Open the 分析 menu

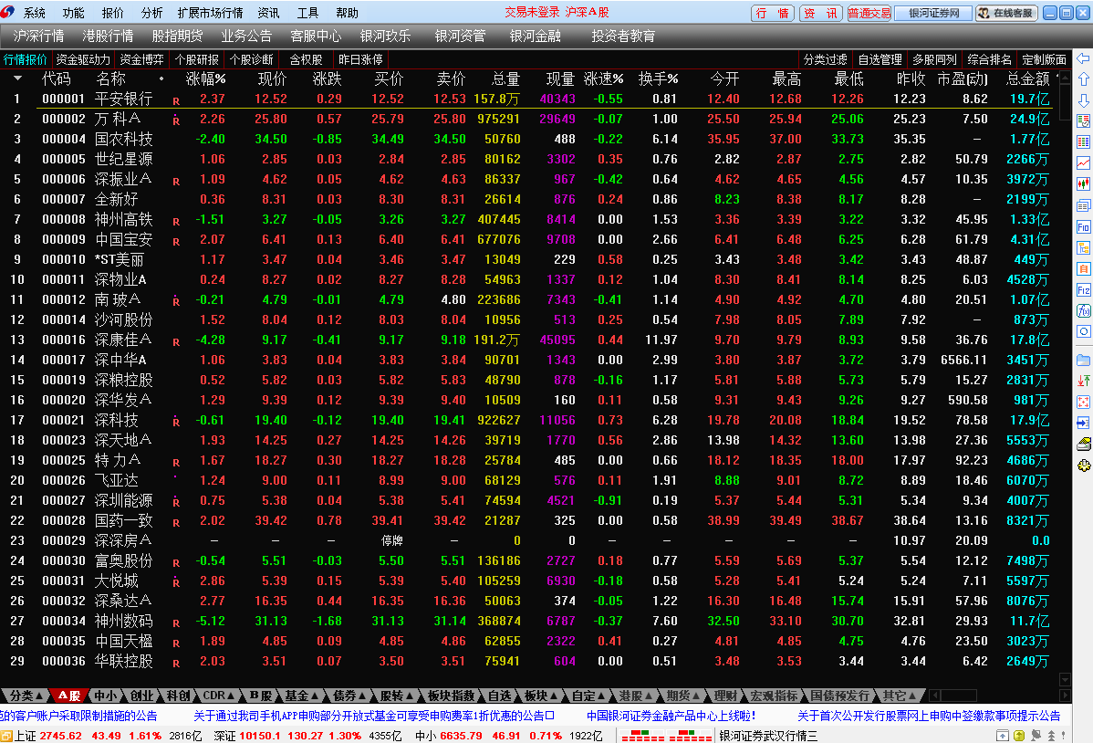point(151,14)
